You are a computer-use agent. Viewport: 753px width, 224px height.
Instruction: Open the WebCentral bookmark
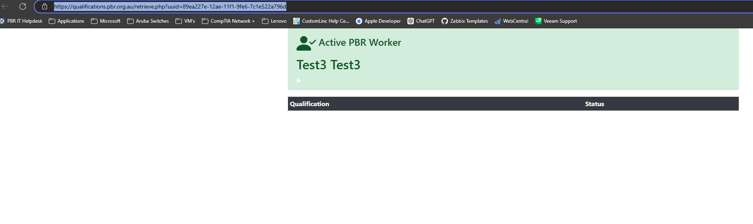(511, 21)
